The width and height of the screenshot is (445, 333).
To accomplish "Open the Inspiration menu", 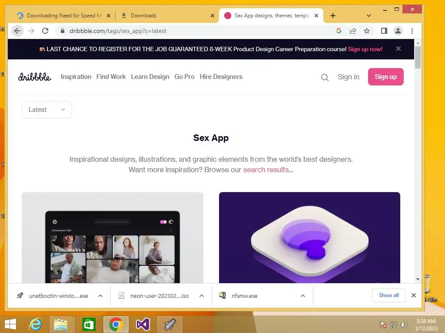I will click(x=76, y=77).
